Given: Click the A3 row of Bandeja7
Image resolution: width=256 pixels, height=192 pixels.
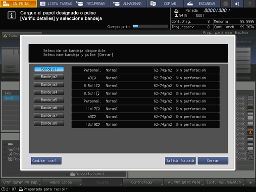Looking at the screenshot, I should (146, 117).
